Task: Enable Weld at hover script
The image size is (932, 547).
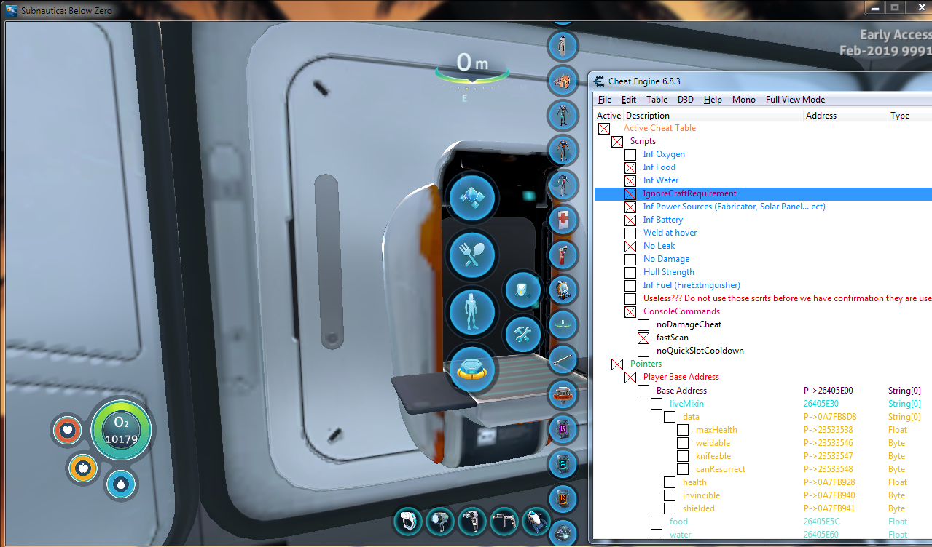Action: (630, 233)
